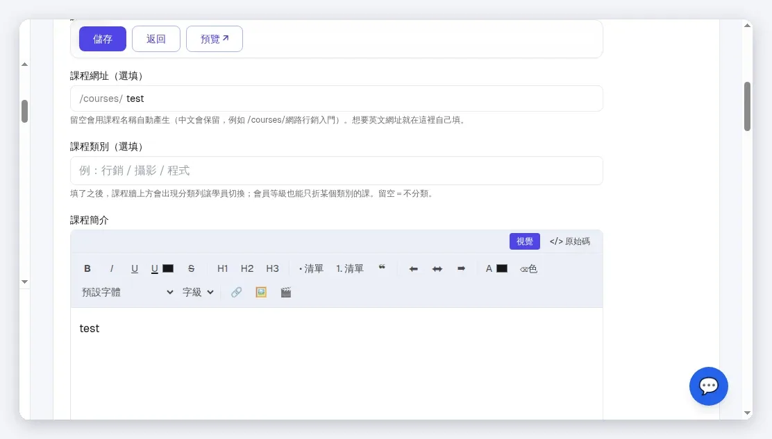Open the blue chat support bubble
Screen dimensions: 772x439
coord(709,386)
